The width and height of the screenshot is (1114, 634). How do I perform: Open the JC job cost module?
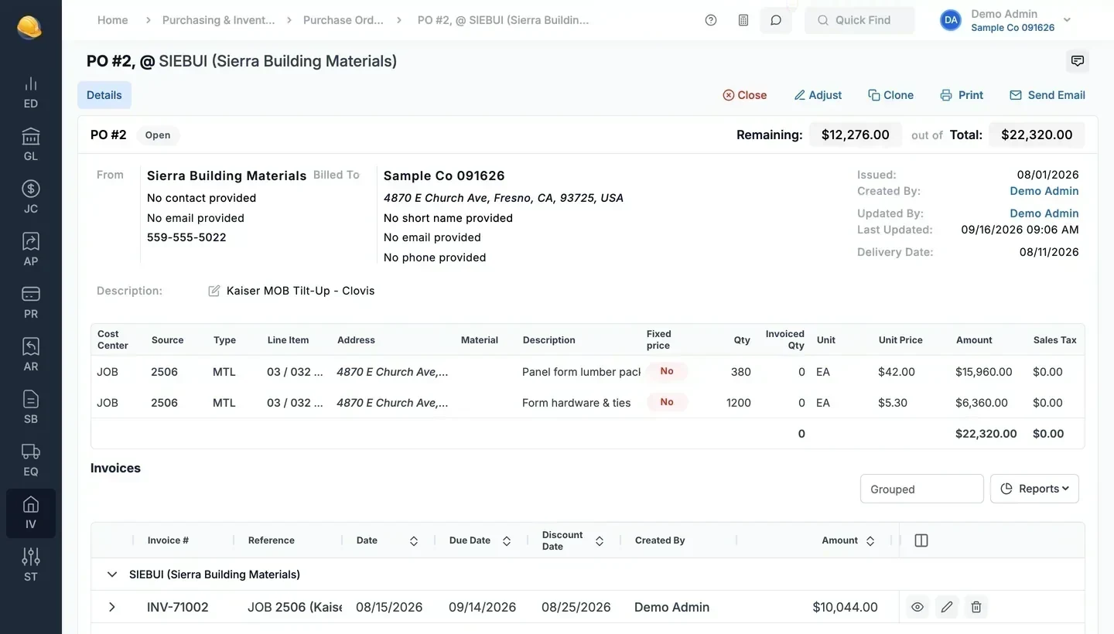pos(31,198)
